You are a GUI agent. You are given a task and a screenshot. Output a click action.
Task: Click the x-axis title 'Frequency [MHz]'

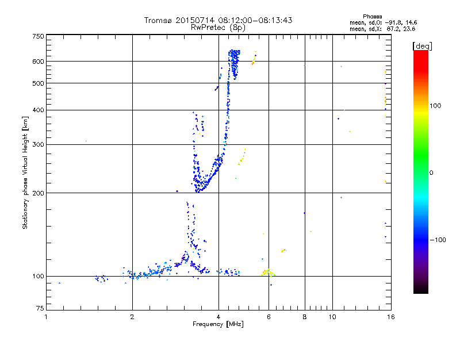click(218, 324)
